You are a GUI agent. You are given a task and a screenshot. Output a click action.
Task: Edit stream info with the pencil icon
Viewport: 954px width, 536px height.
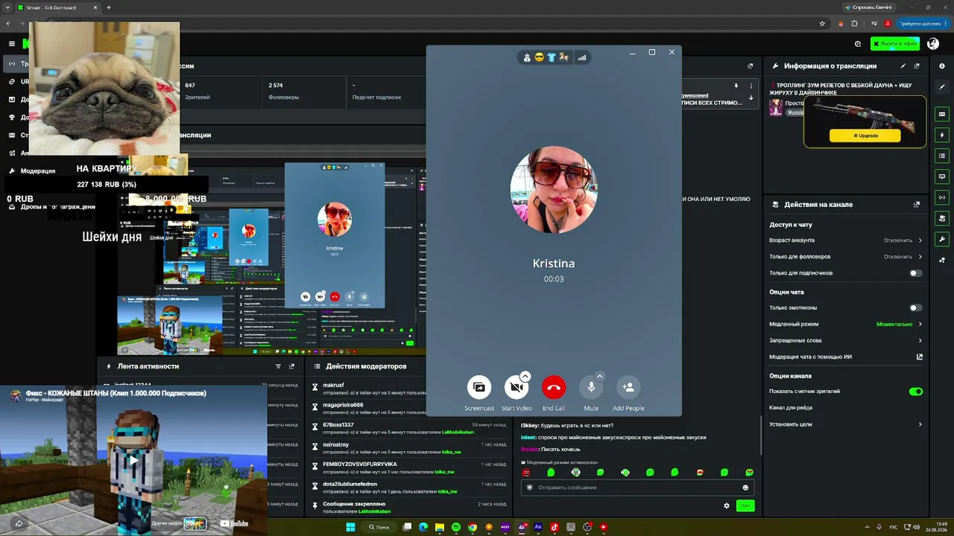(903, 66)
